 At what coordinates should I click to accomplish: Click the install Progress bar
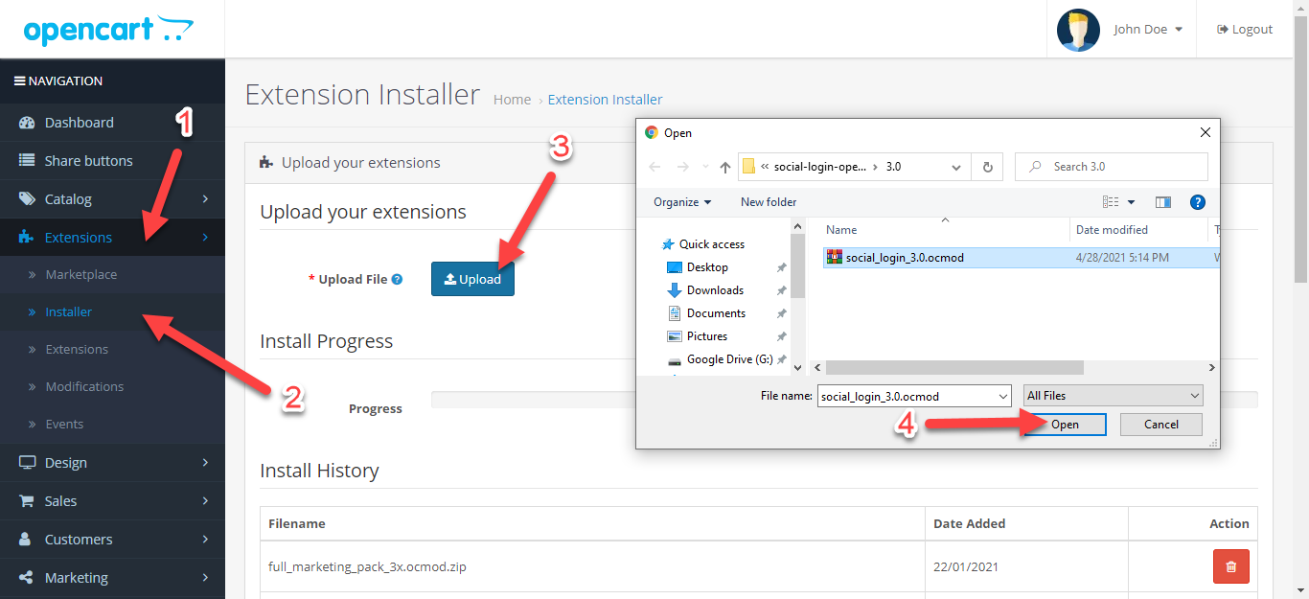click(x=844, y=400)
